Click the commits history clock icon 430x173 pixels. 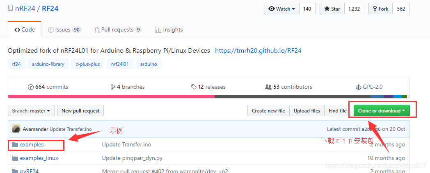click(x=30, y=87)
